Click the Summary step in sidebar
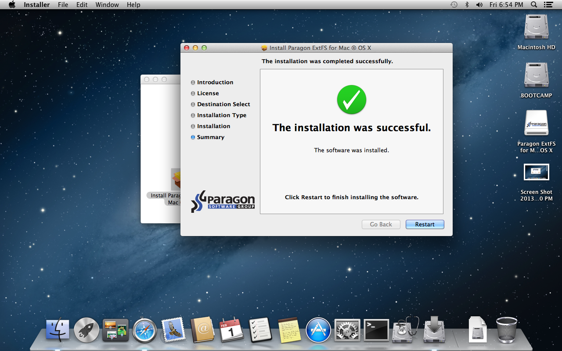 (211, 137)
